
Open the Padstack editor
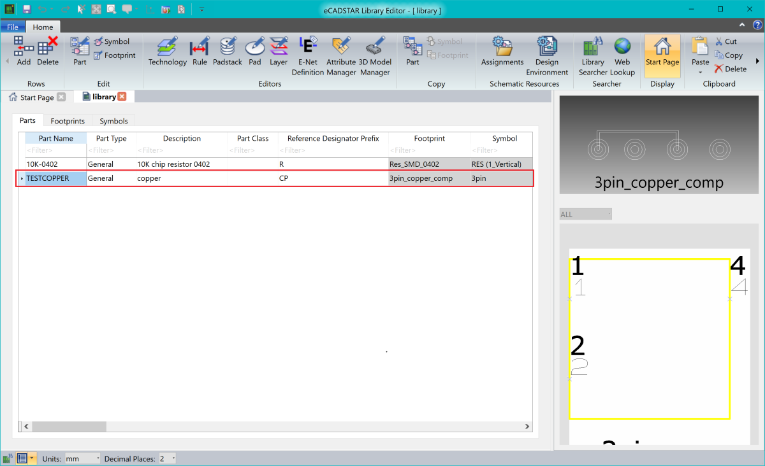[228, 52]
